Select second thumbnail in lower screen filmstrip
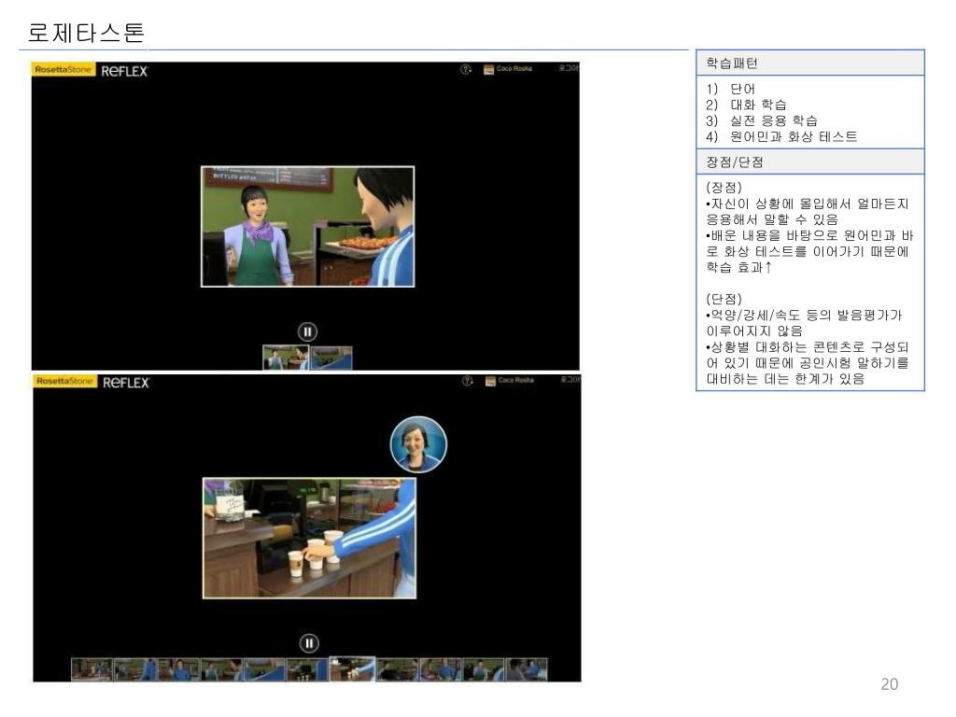 point(134,668)
